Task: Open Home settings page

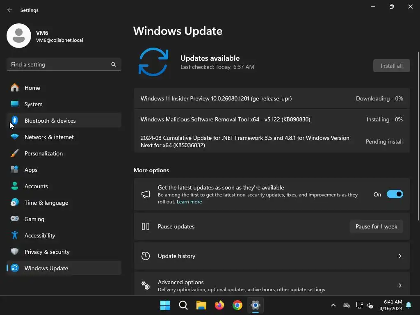Action: pos(64,88)
